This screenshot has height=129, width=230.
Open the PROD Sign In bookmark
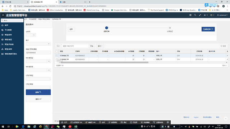[172, 10]
